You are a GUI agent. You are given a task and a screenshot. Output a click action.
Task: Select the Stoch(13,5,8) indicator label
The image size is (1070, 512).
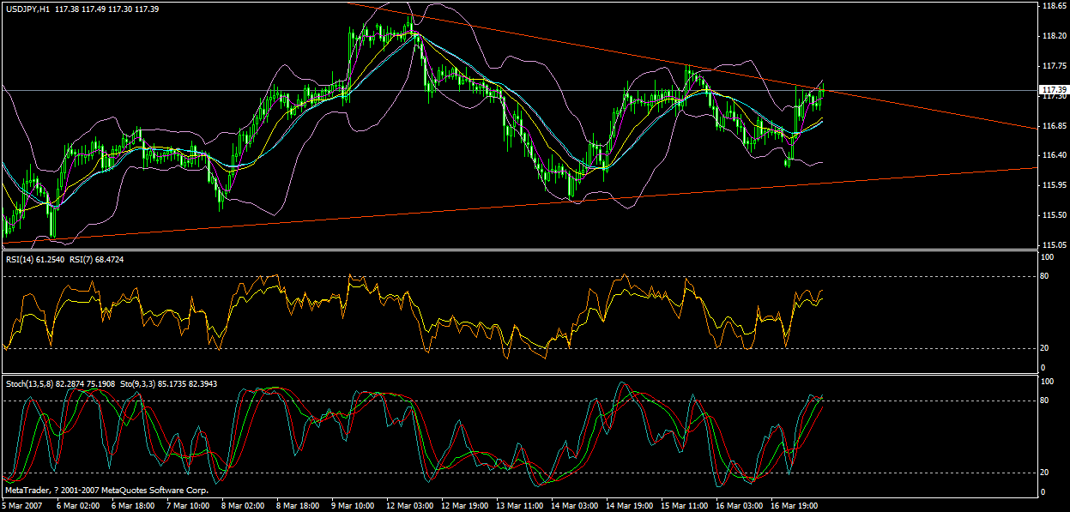click(30, 383)
